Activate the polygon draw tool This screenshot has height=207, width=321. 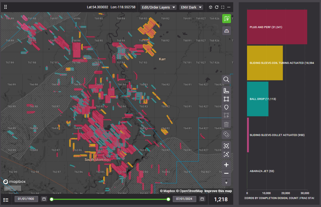(226, 99)
